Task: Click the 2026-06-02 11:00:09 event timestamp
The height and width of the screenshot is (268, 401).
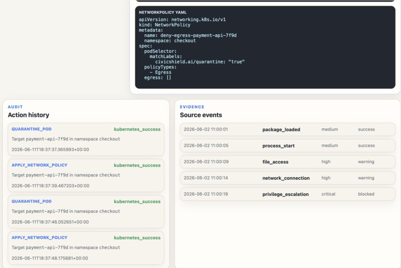Action: click(206, 162)
